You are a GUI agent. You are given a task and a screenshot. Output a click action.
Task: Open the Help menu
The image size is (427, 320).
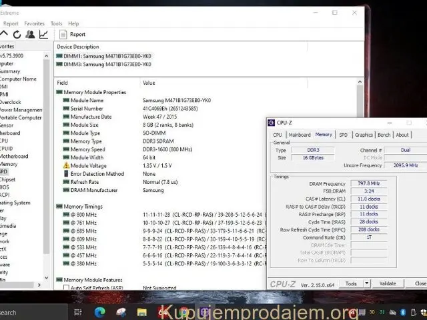pos(73,23)
